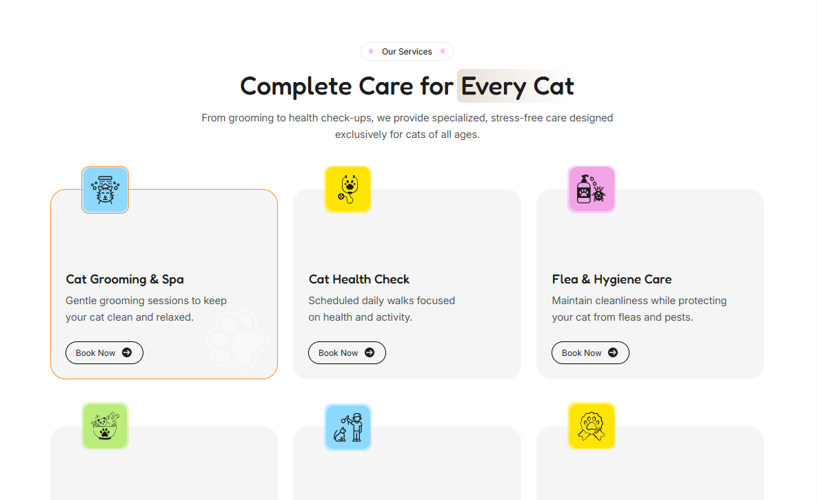Click the Cat Health Check heading
Image resolution: width=817 pixels, height=500 pixels.
359,279
